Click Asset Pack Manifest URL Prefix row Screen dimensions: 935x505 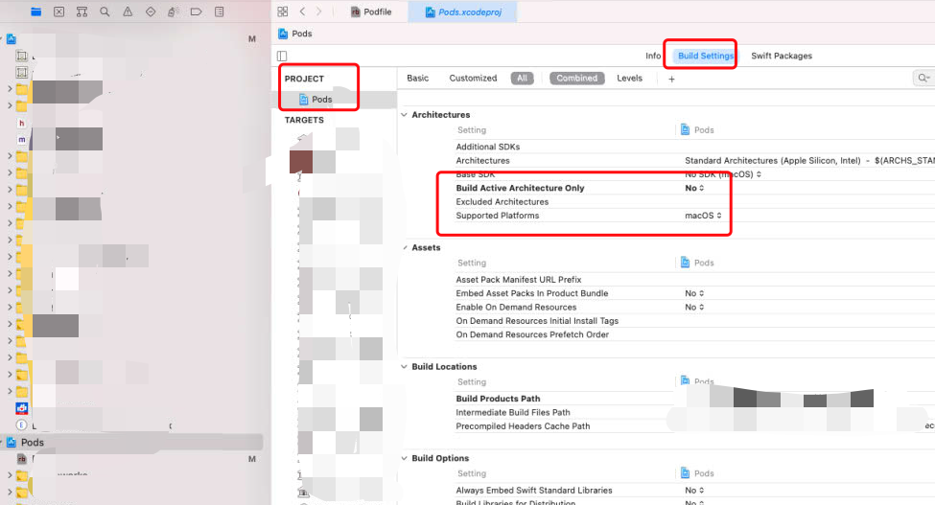[518, 279]
